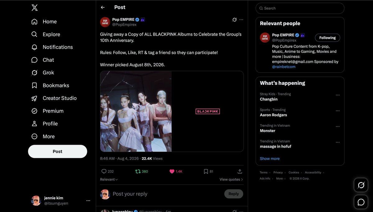Click the Post your reply field
The width and height of the screenshot is (373, 212).
(166, 194)
